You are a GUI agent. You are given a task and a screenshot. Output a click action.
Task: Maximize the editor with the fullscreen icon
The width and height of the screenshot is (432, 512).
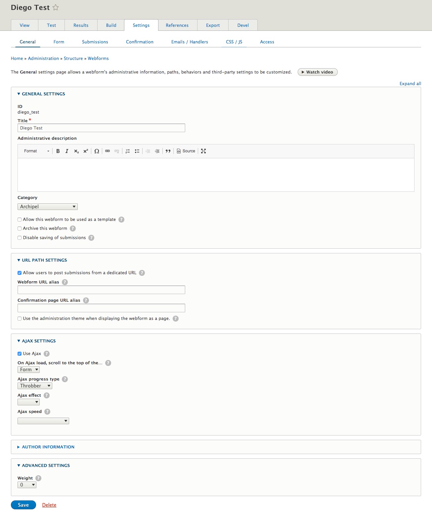point(203,151)
